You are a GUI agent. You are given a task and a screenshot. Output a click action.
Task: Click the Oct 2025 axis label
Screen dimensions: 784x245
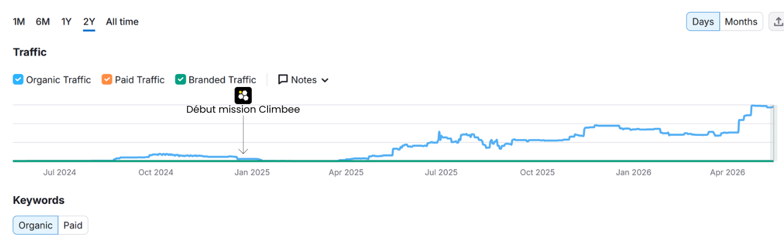[x=537, y=173]
